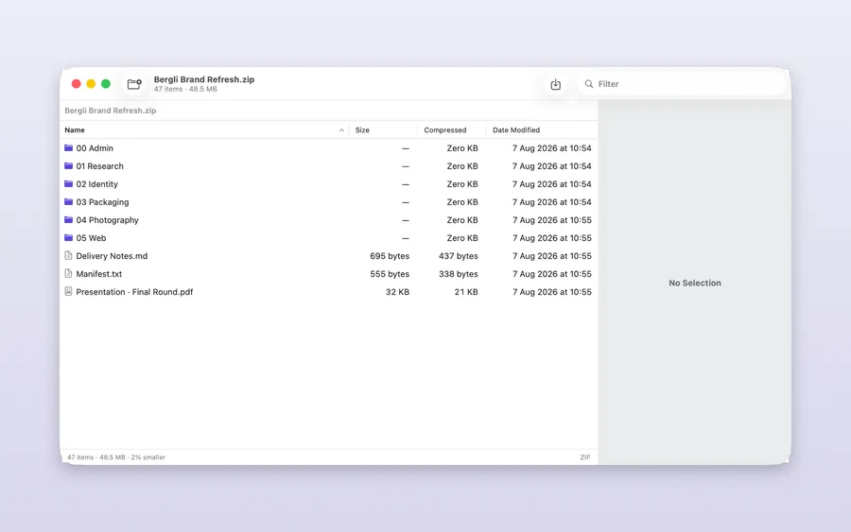Click the green full screen button
Screen dimensions: 851x532
tap(106, 83)
